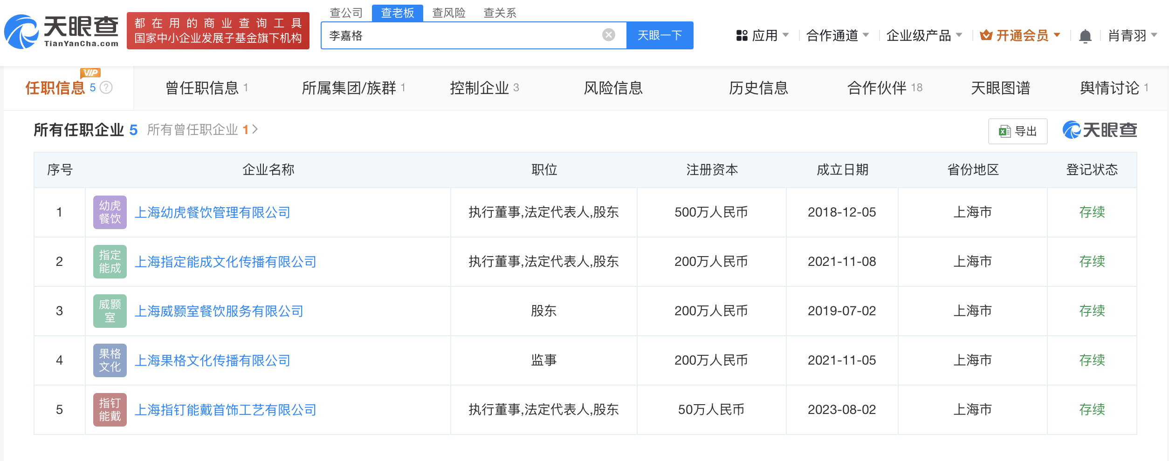Switch to 查风险 search tab
This screenshot has width=1169, height=461.
(449, 13)
